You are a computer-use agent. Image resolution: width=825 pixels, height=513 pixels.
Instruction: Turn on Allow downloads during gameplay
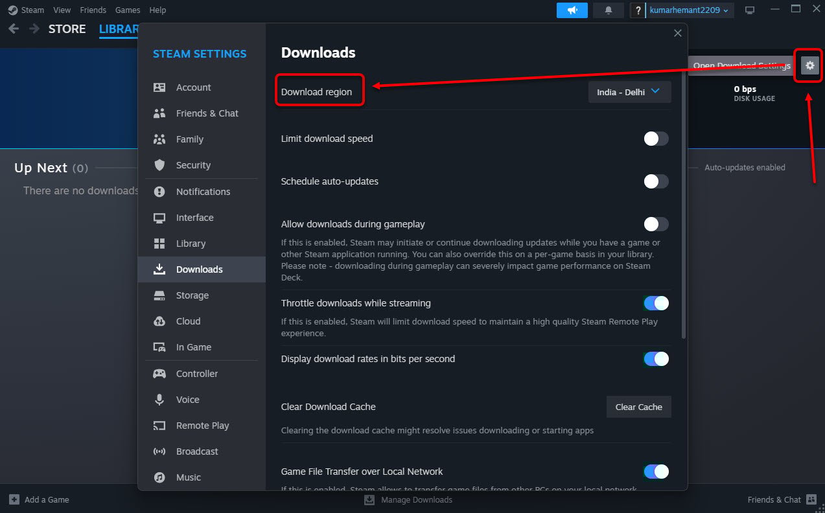[x=656, y=224]
